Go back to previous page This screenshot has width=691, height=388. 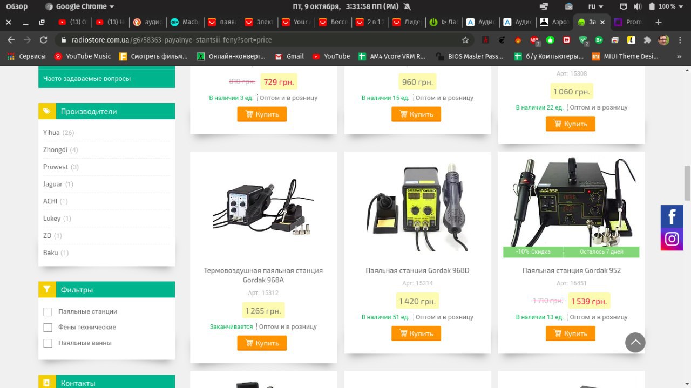10,40
